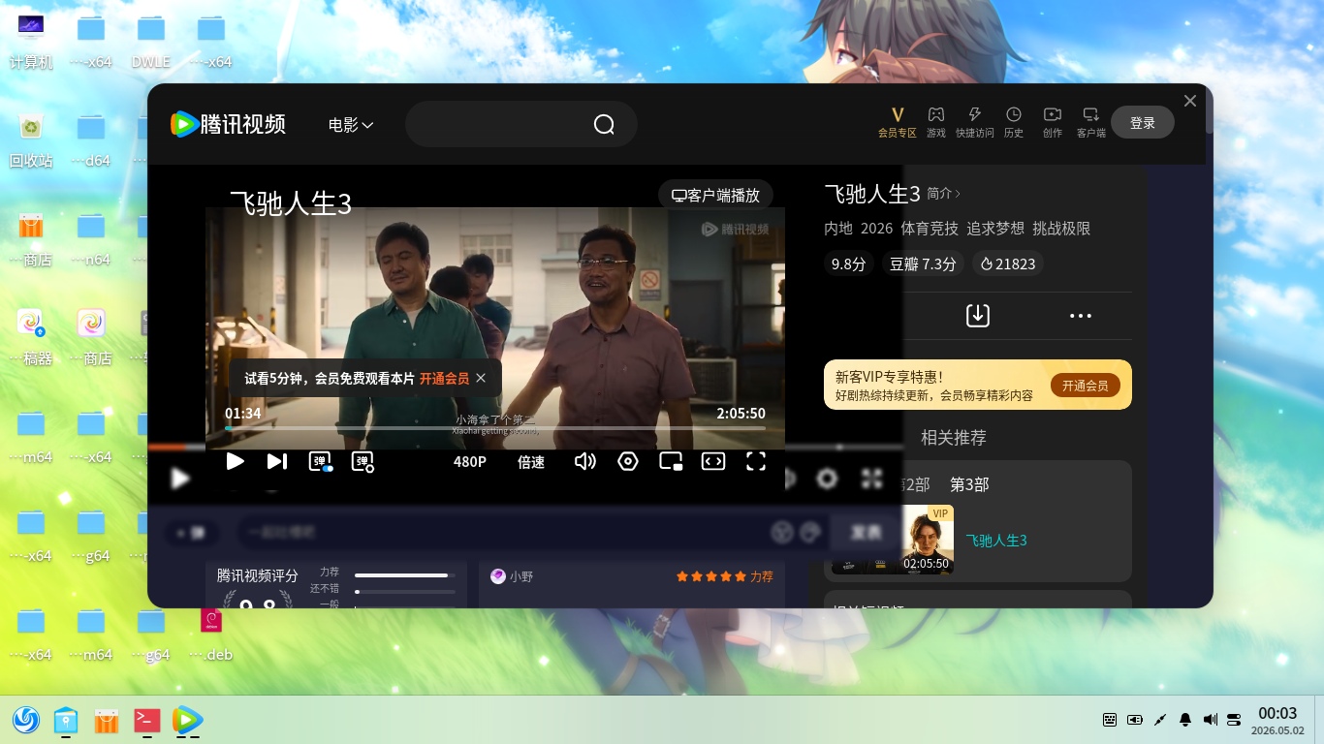Image resolution: width=1324 pixels, height=744 pixels.
Task: Close the Tencent Video window
Action: 1190,101
